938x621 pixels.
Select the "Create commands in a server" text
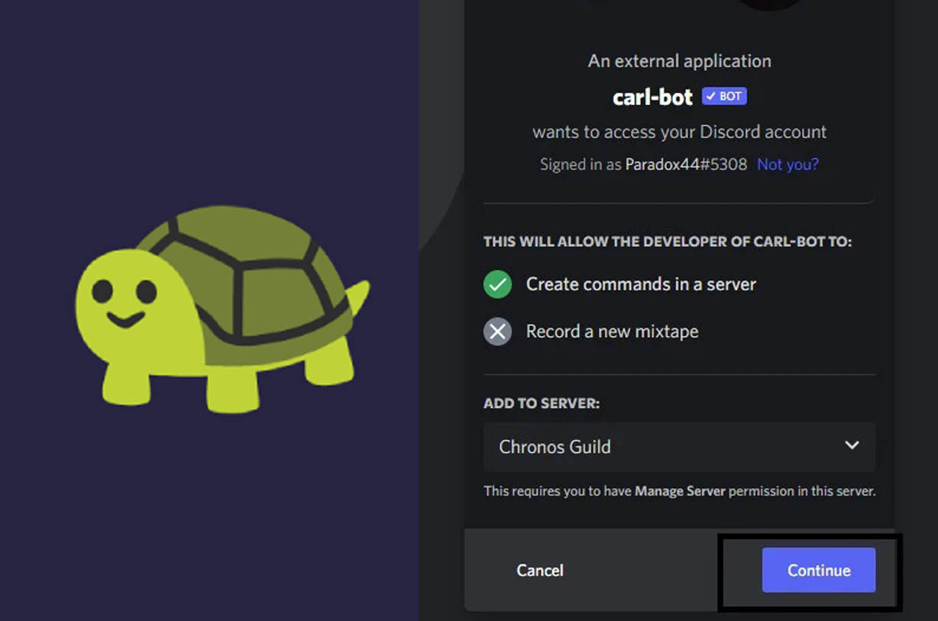pos(641,284)
